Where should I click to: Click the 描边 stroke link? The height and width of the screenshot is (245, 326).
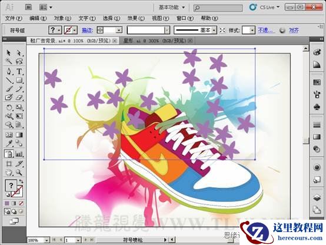coord(87,31)
